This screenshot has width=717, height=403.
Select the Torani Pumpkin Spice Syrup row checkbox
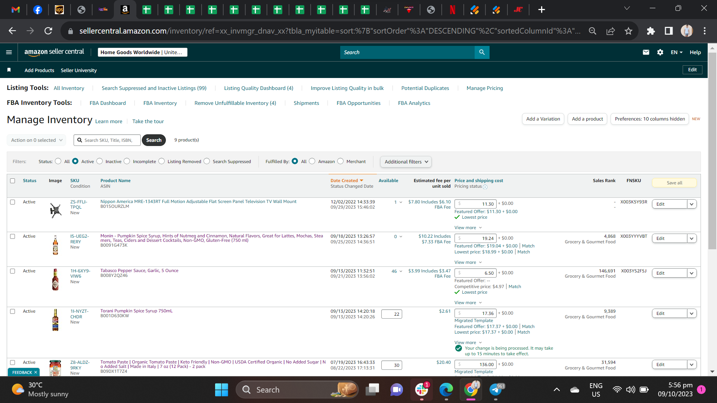(x=13, y=312)
